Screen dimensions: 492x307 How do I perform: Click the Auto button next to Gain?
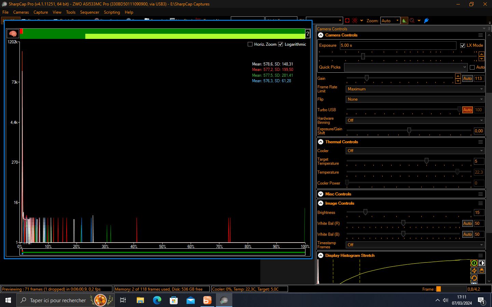click(467, 78)
